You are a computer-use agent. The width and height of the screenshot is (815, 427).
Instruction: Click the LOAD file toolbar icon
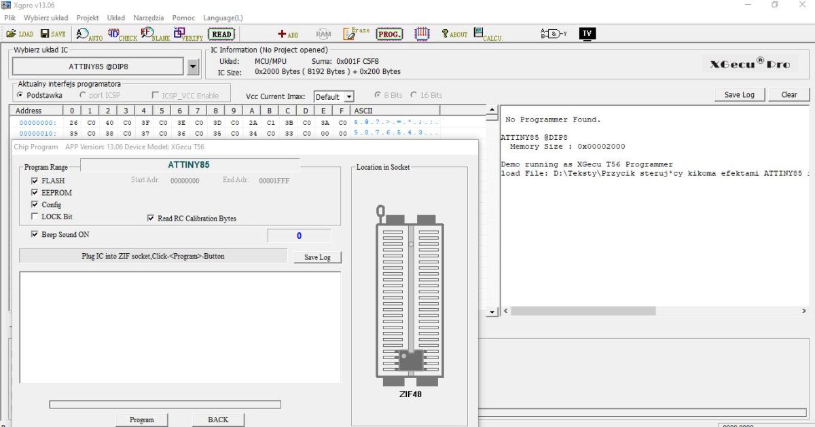19,34
